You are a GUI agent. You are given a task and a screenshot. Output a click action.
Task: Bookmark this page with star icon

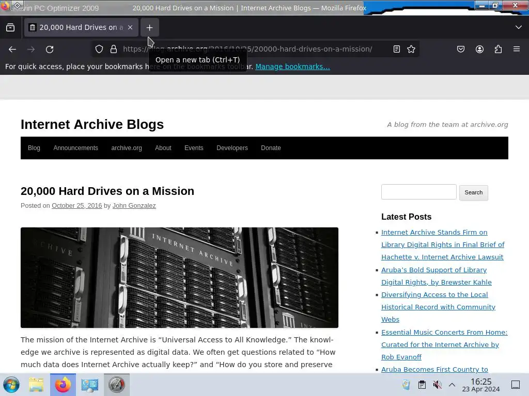[x=411, y=49]
